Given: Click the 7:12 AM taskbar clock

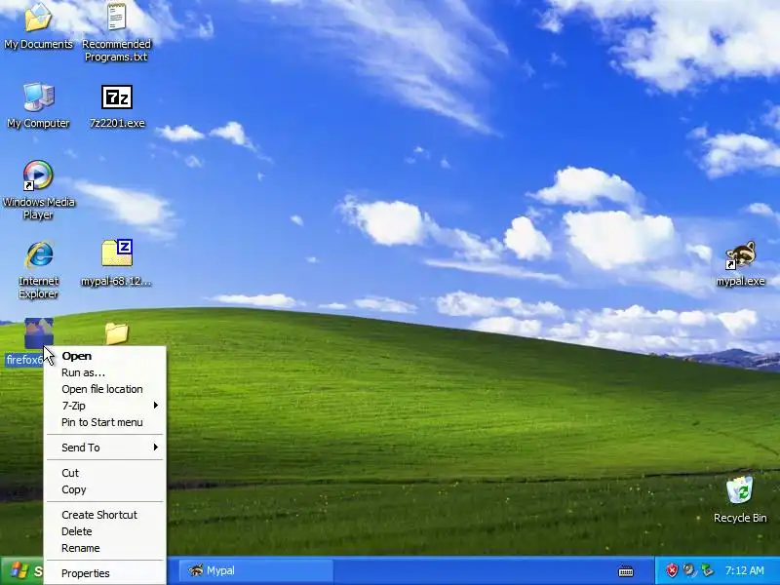Looking at the screenshot, I should [744, 570].
